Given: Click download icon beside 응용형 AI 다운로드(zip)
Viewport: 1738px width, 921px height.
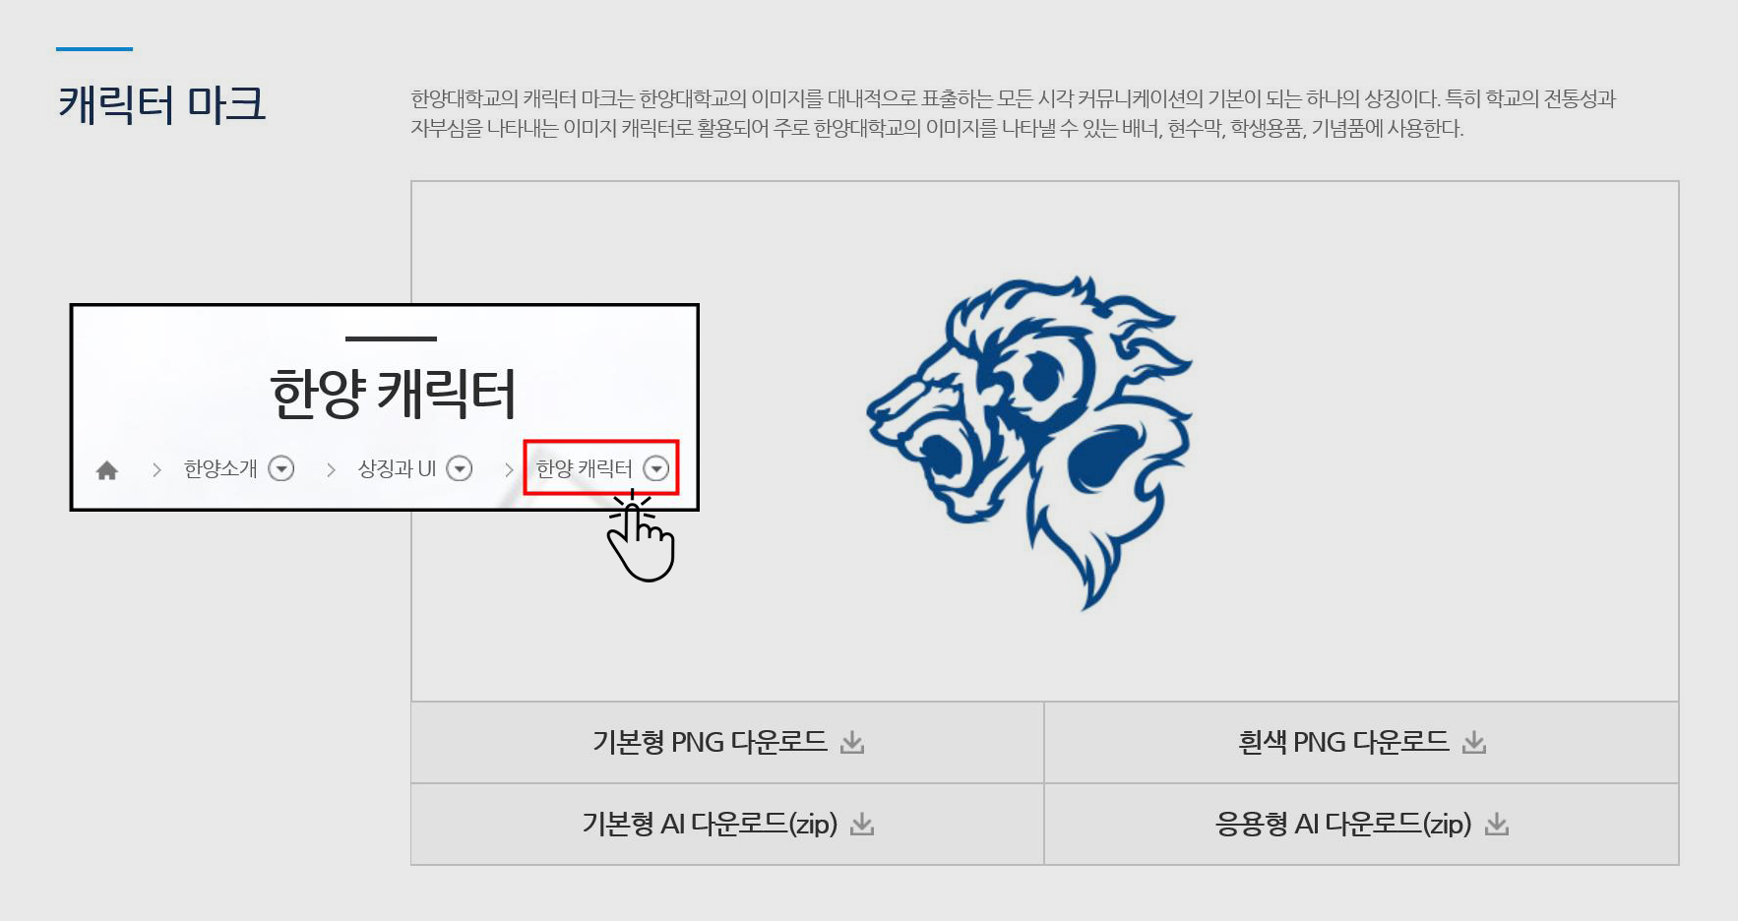Looking at the screenshot, I should click(x=1497, y=825).
